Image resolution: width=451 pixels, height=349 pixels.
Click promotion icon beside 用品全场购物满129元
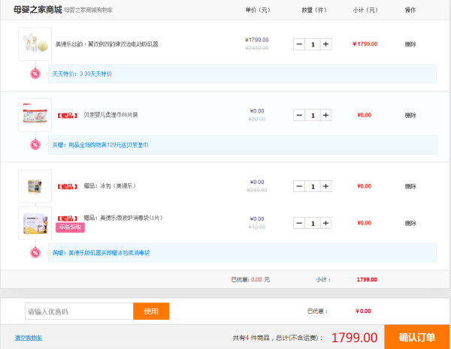click(35, 145)
